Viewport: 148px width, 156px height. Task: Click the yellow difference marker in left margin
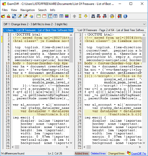click(x=2, y=39)
